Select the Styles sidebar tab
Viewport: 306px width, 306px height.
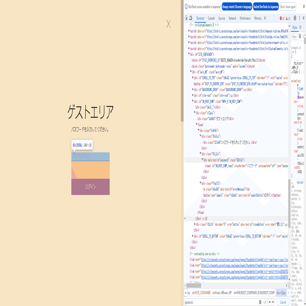(x=295, y=27)
